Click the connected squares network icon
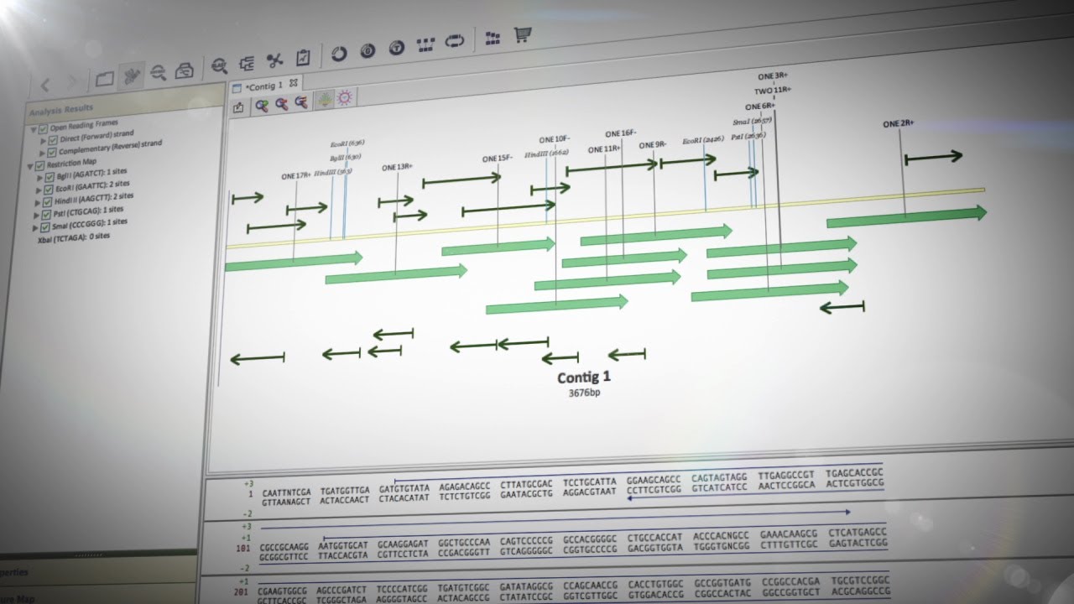Screen dimensions: 1074x604 point(425,45)
